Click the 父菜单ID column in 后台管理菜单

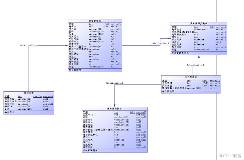point(115,115)
